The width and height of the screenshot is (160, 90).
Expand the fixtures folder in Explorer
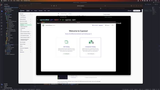pos(9,32)
